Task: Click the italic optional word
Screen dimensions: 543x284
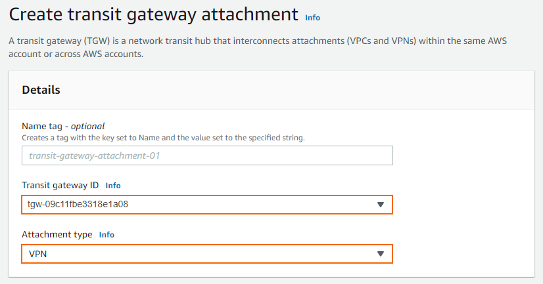Action: click(87, 126)
